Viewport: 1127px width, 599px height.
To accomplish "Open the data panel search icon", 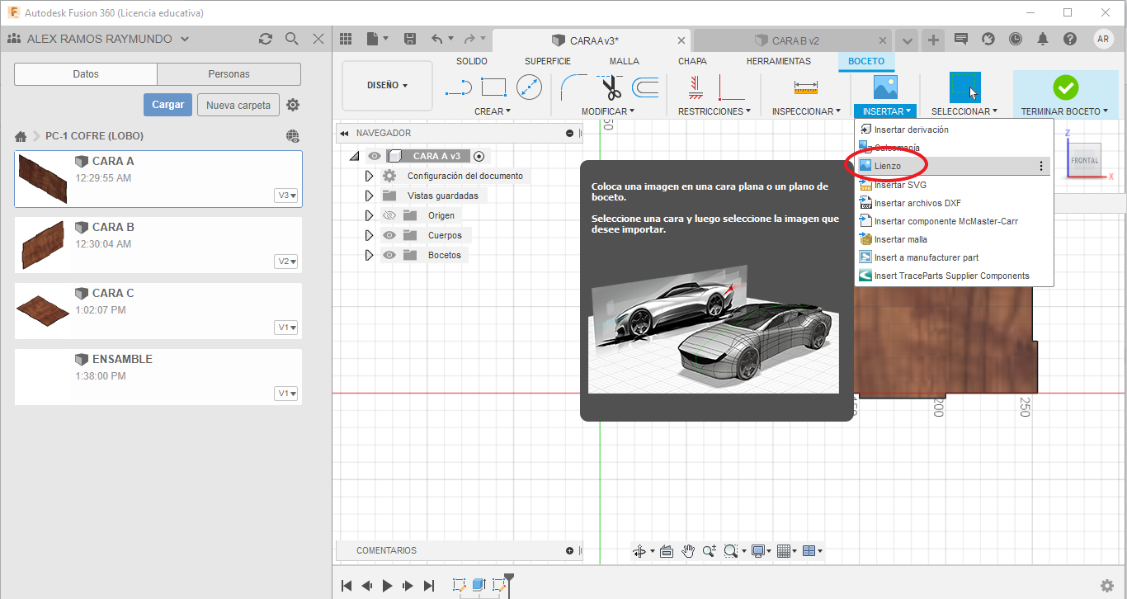I will tap(291, 39).
